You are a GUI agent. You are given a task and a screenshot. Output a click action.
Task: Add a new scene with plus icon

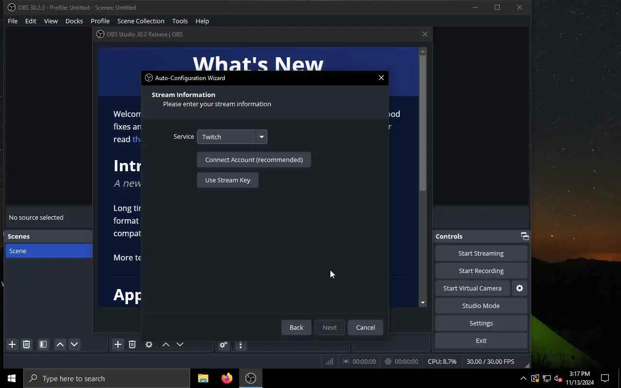pos(12,344)
